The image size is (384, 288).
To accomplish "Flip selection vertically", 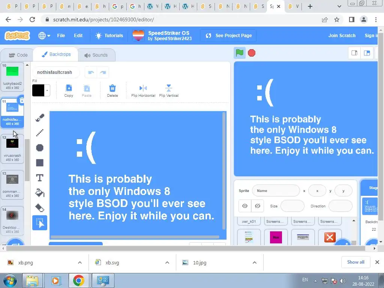I will 169,91.
